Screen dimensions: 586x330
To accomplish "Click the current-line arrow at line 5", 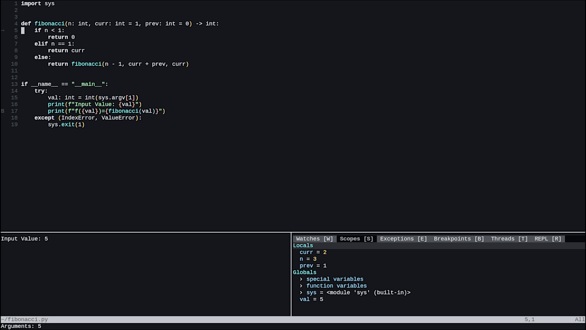I will click(x=3, y=30).
